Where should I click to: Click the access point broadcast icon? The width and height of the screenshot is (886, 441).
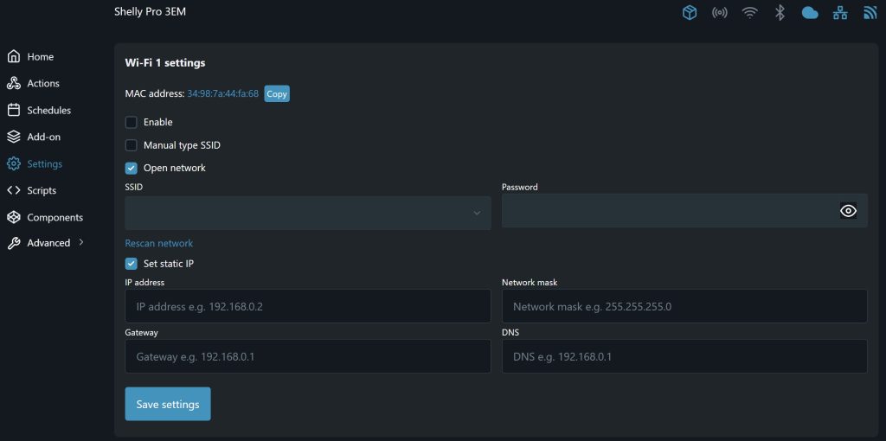click(x=719, y=13)
